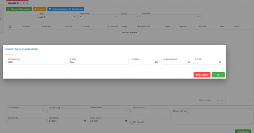This screenshot has width=254, height=133.
Task: Click the C_Nettogewicht field showing 150
Action: click(176, 62)
